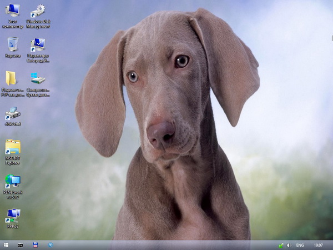Open the disk2vhd shortcut
Viewport: 333px width, 250px height.
(x=12, y=113)
